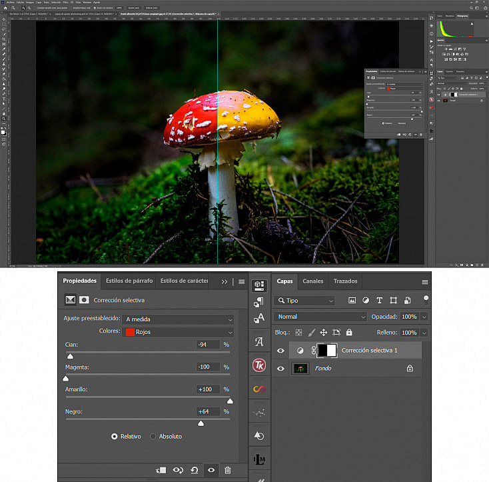
Task: Open Relleno arrow dropdown in enlarged Capas
Action: click(424, 333)
